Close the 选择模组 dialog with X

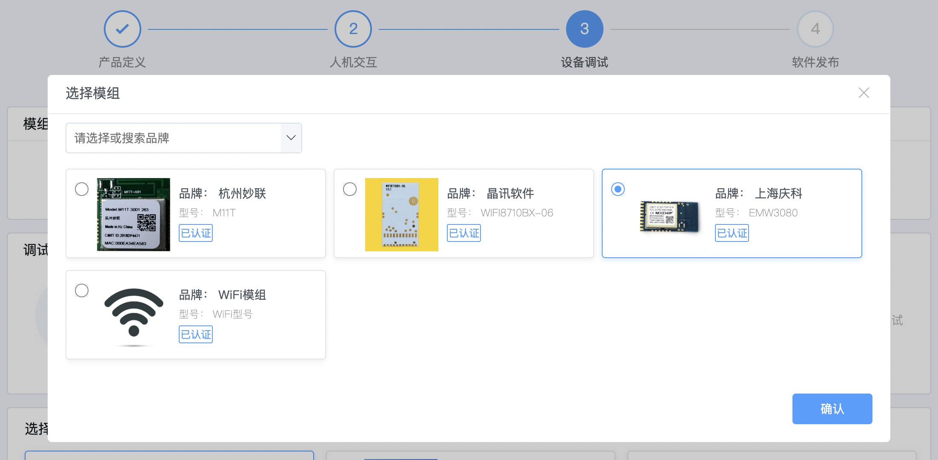point(864,93)
